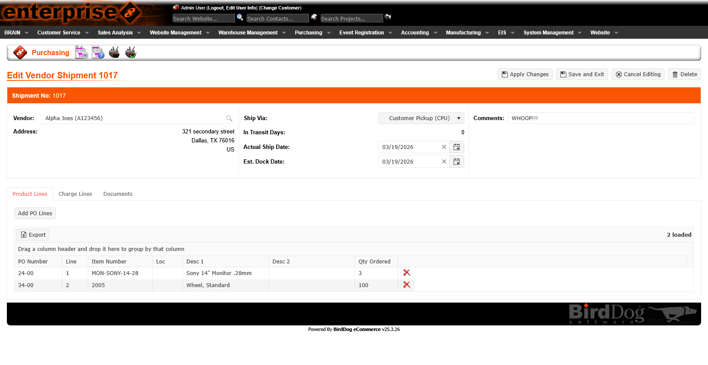Click the ship with green checkmark icon

click(x=131, y=53)
